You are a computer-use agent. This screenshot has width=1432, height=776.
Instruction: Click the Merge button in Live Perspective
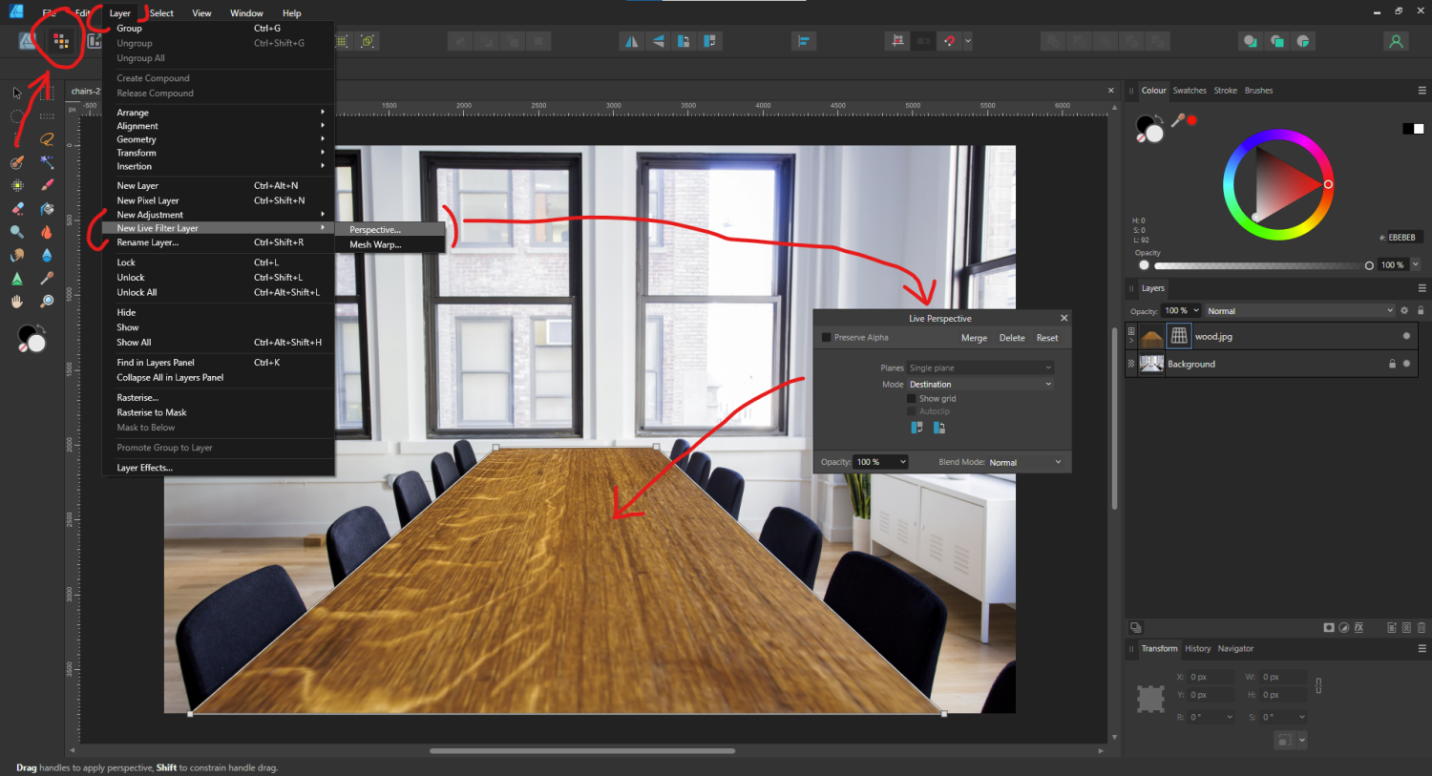pyautogui.click(x=974, y=338)
